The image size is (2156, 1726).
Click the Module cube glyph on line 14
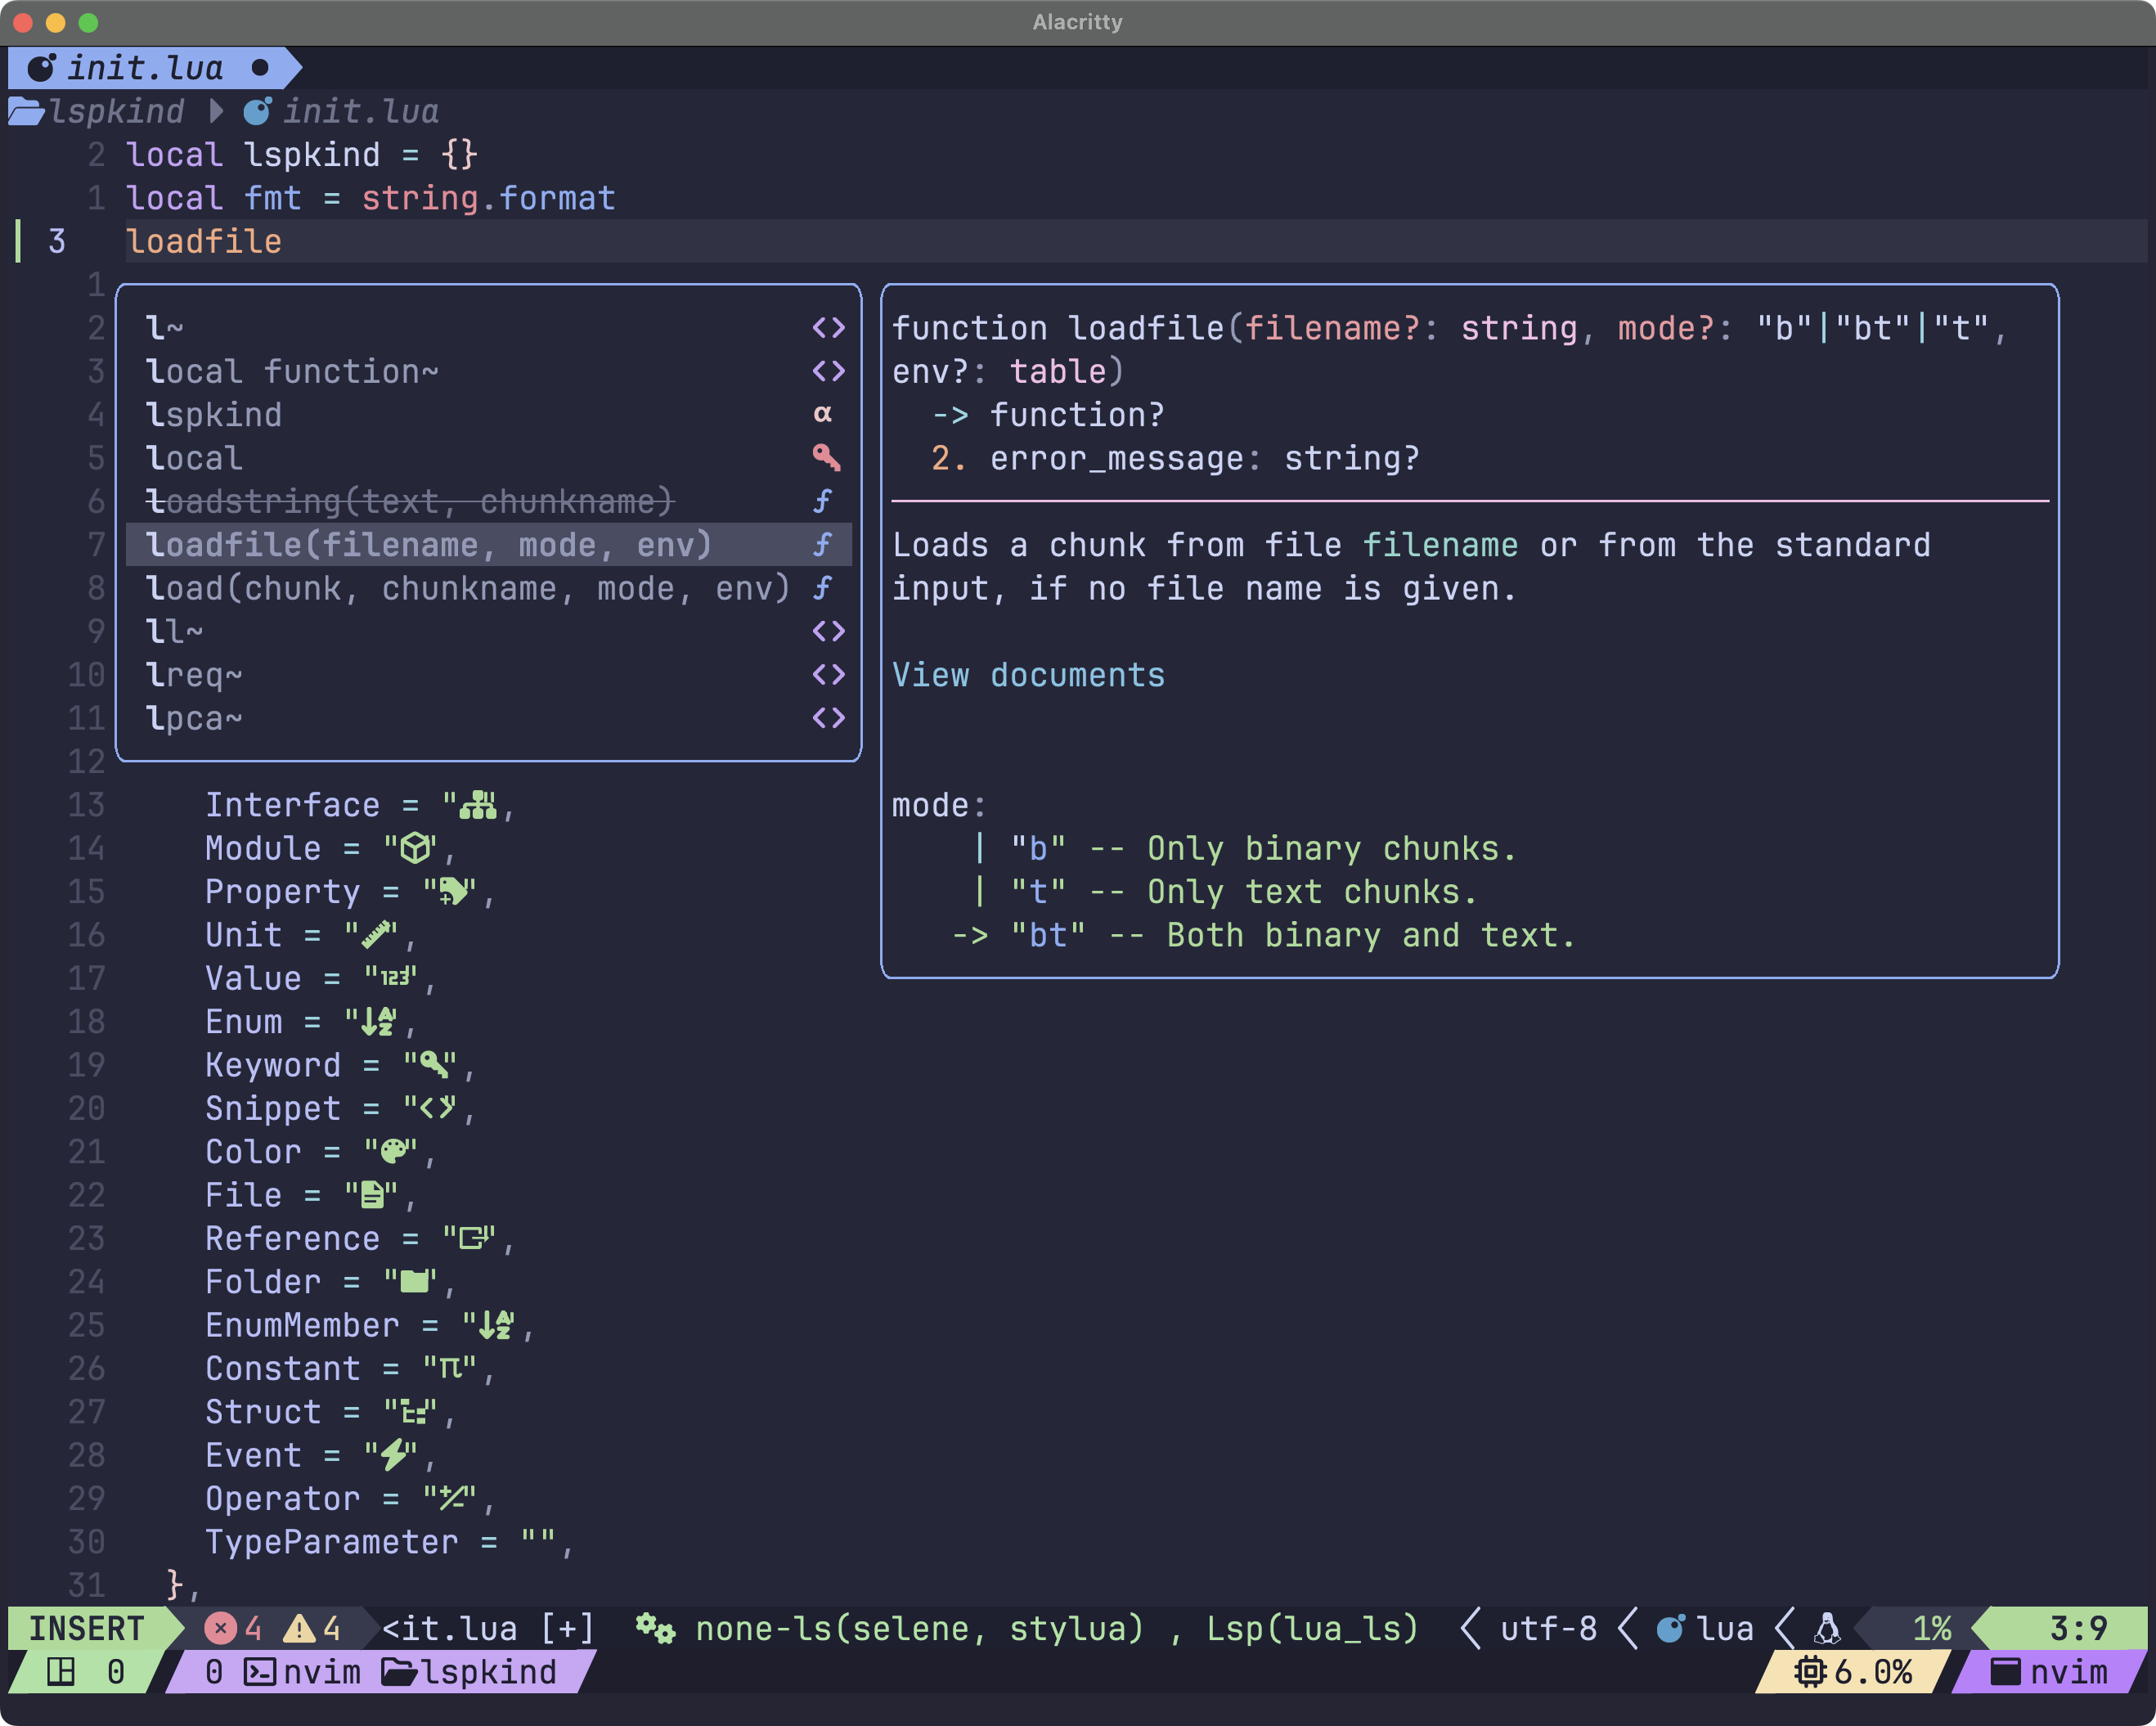pos(415,848)
